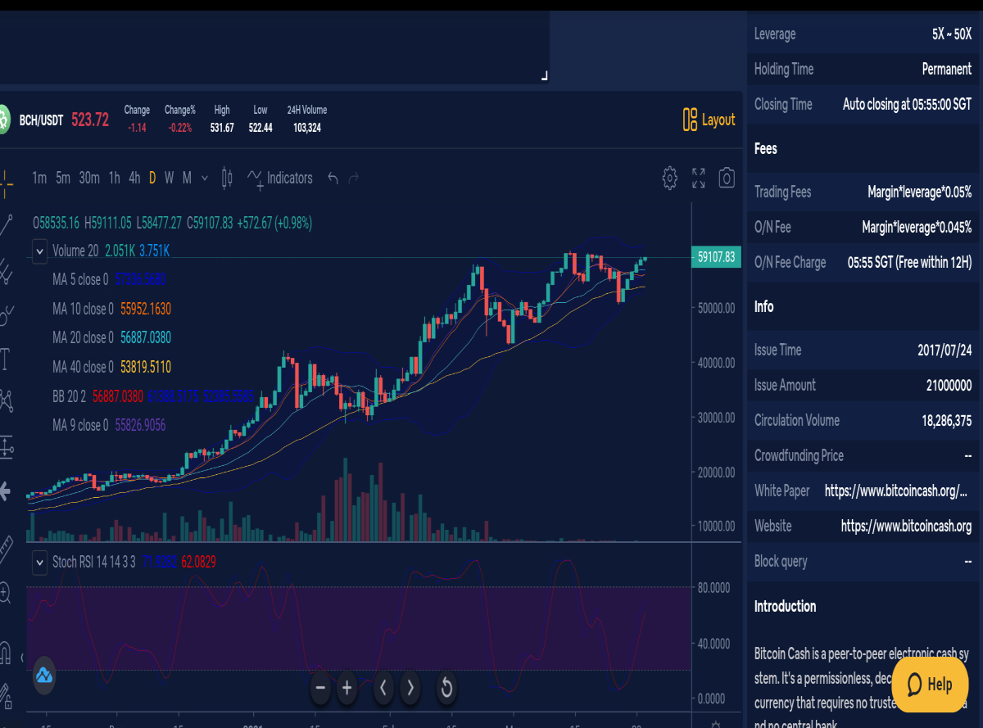This screenshot has height=728, width=983.
Task: Open the candlestick chart style selector
Action: click(x=228, y=178)
